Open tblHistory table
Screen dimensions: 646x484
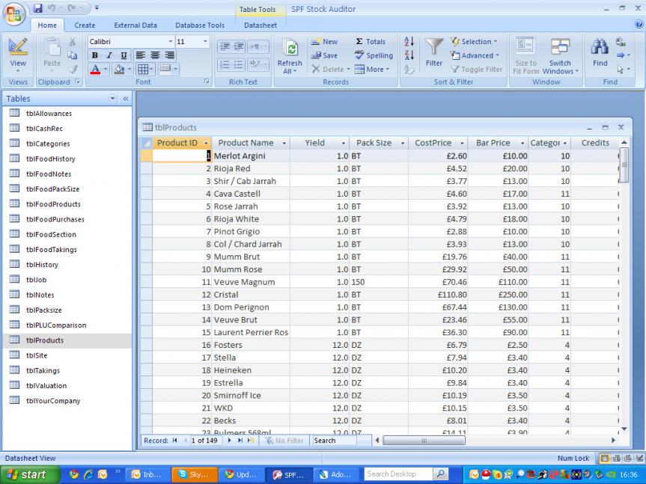[x=42, y=265]
